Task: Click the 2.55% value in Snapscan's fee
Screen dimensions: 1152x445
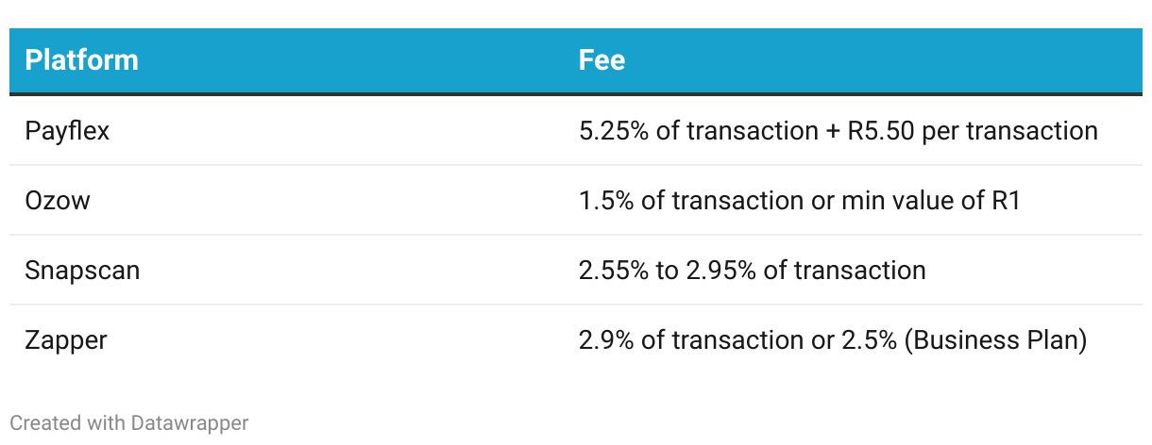Action: [614, 271]
